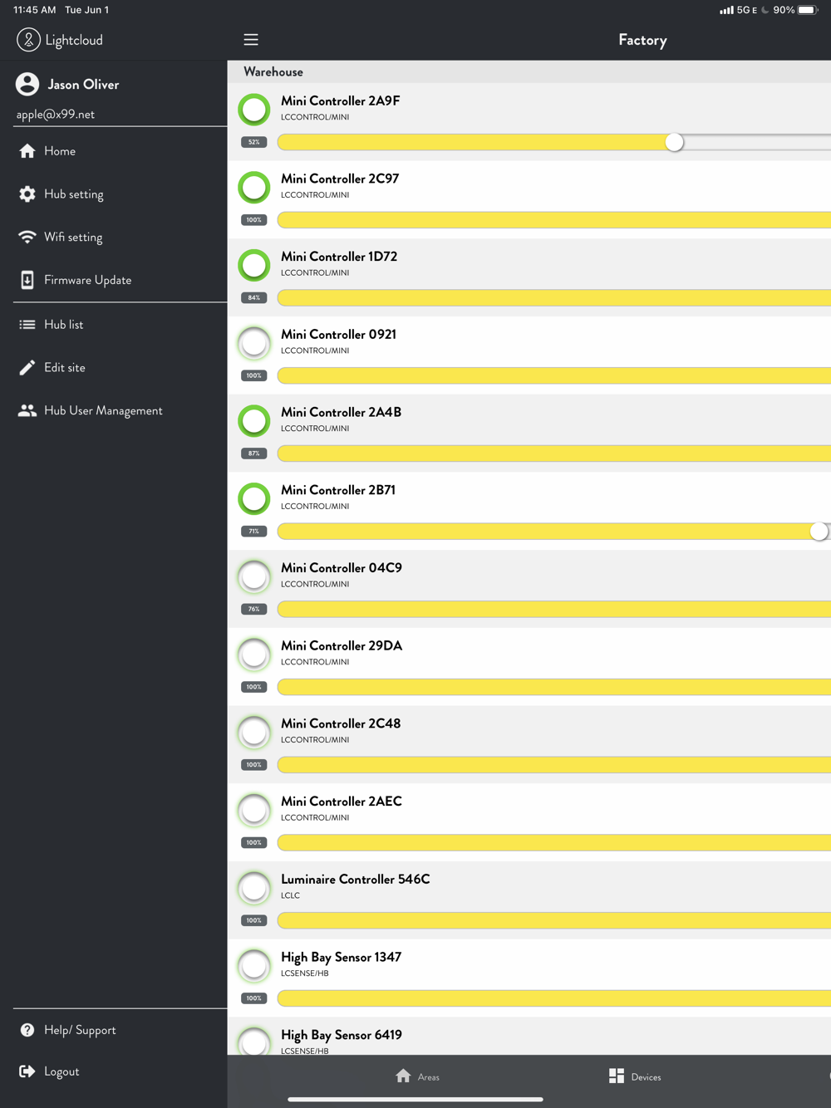The width and height of the screenshot is (831, 1108).
Task: Toggle power for Mini Controller 2A4B
Action: (x=254, y=420)
